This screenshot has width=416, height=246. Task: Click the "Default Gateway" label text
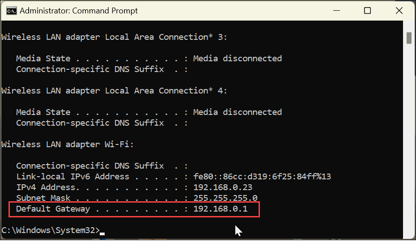[x=53, y=209]
